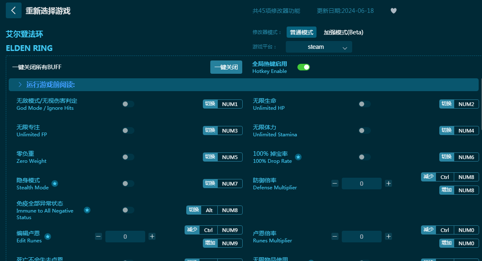Image resolution: width=482 pixels, height=261 pixels.
Task: Increase Runes Multiplier with the plus button
Action: point(389,237)
